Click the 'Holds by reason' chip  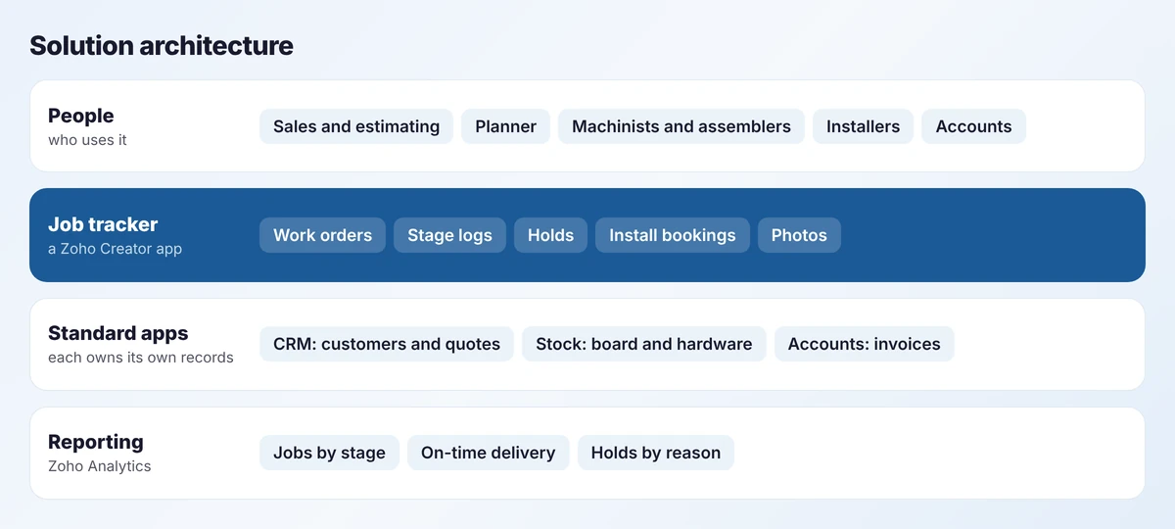click(x=656, y=453)
